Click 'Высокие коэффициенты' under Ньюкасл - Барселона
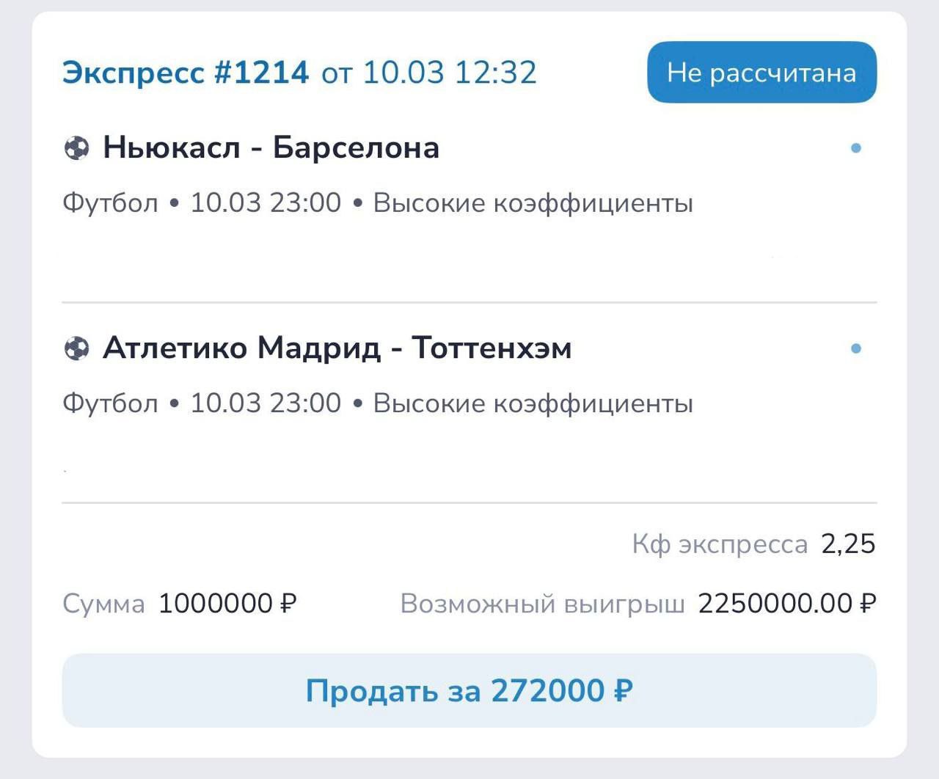The height and width of the screenshot is (779, 939). (x=533, y=202)
